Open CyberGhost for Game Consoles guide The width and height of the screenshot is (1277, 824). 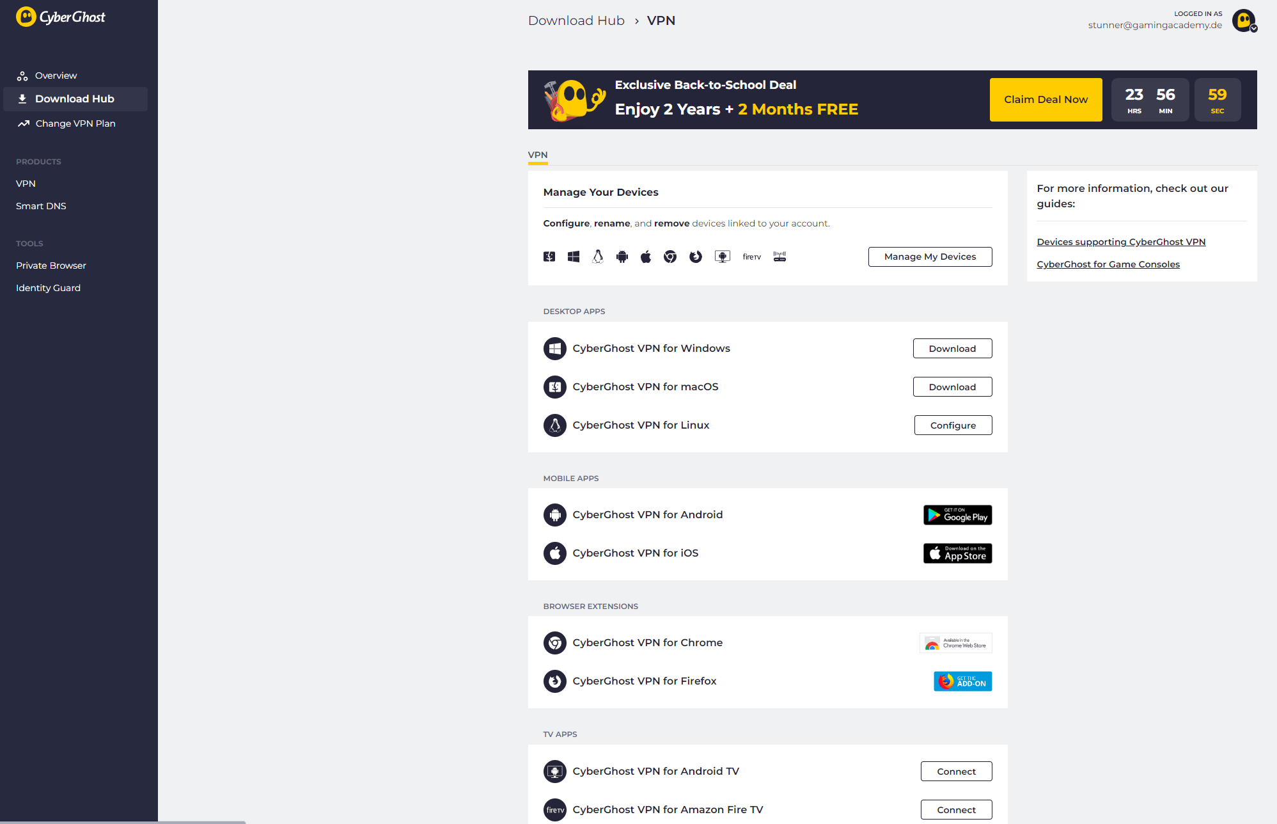1108,264
